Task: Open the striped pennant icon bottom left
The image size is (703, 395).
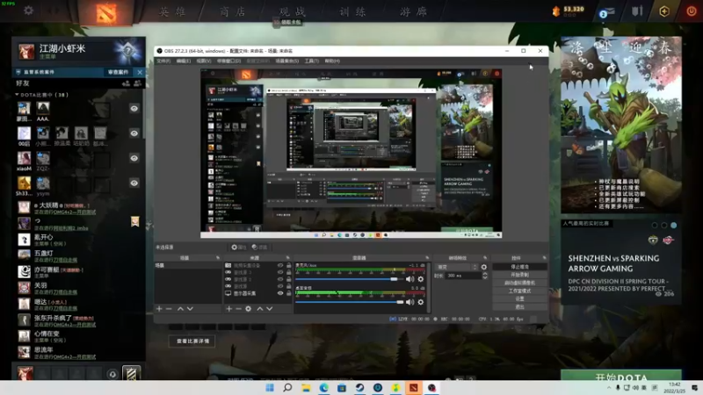Action: click(x=131, y=374)
